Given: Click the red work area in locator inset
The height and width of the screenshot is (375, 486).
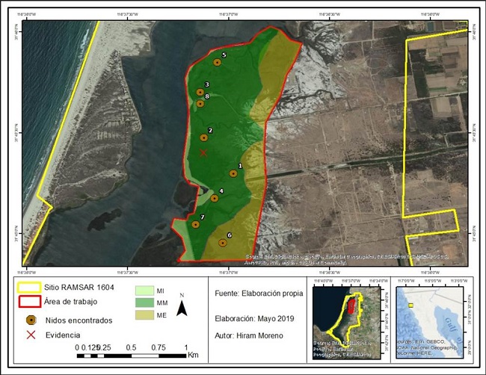Looking at the screenshot, I should click(351, 306).
